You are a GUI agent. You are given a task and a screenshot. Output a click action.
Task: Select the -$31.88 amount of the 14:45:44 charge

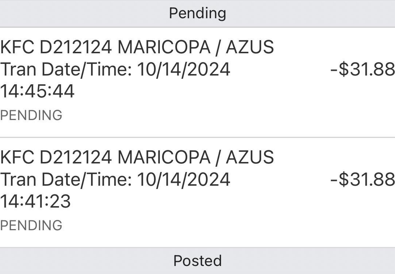click(x=362, y=69)
